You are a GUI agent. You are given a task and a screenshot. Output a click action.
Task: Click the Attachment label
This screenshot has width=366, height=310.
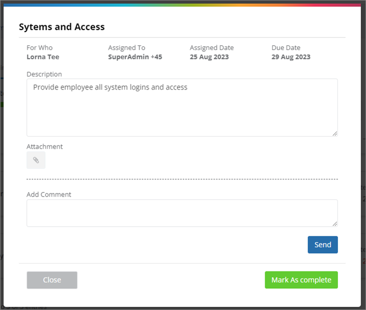coord(45,147)
